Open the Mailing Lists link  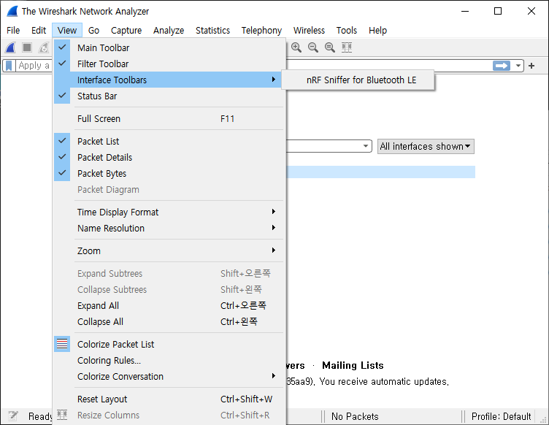(x=353, y=366)
